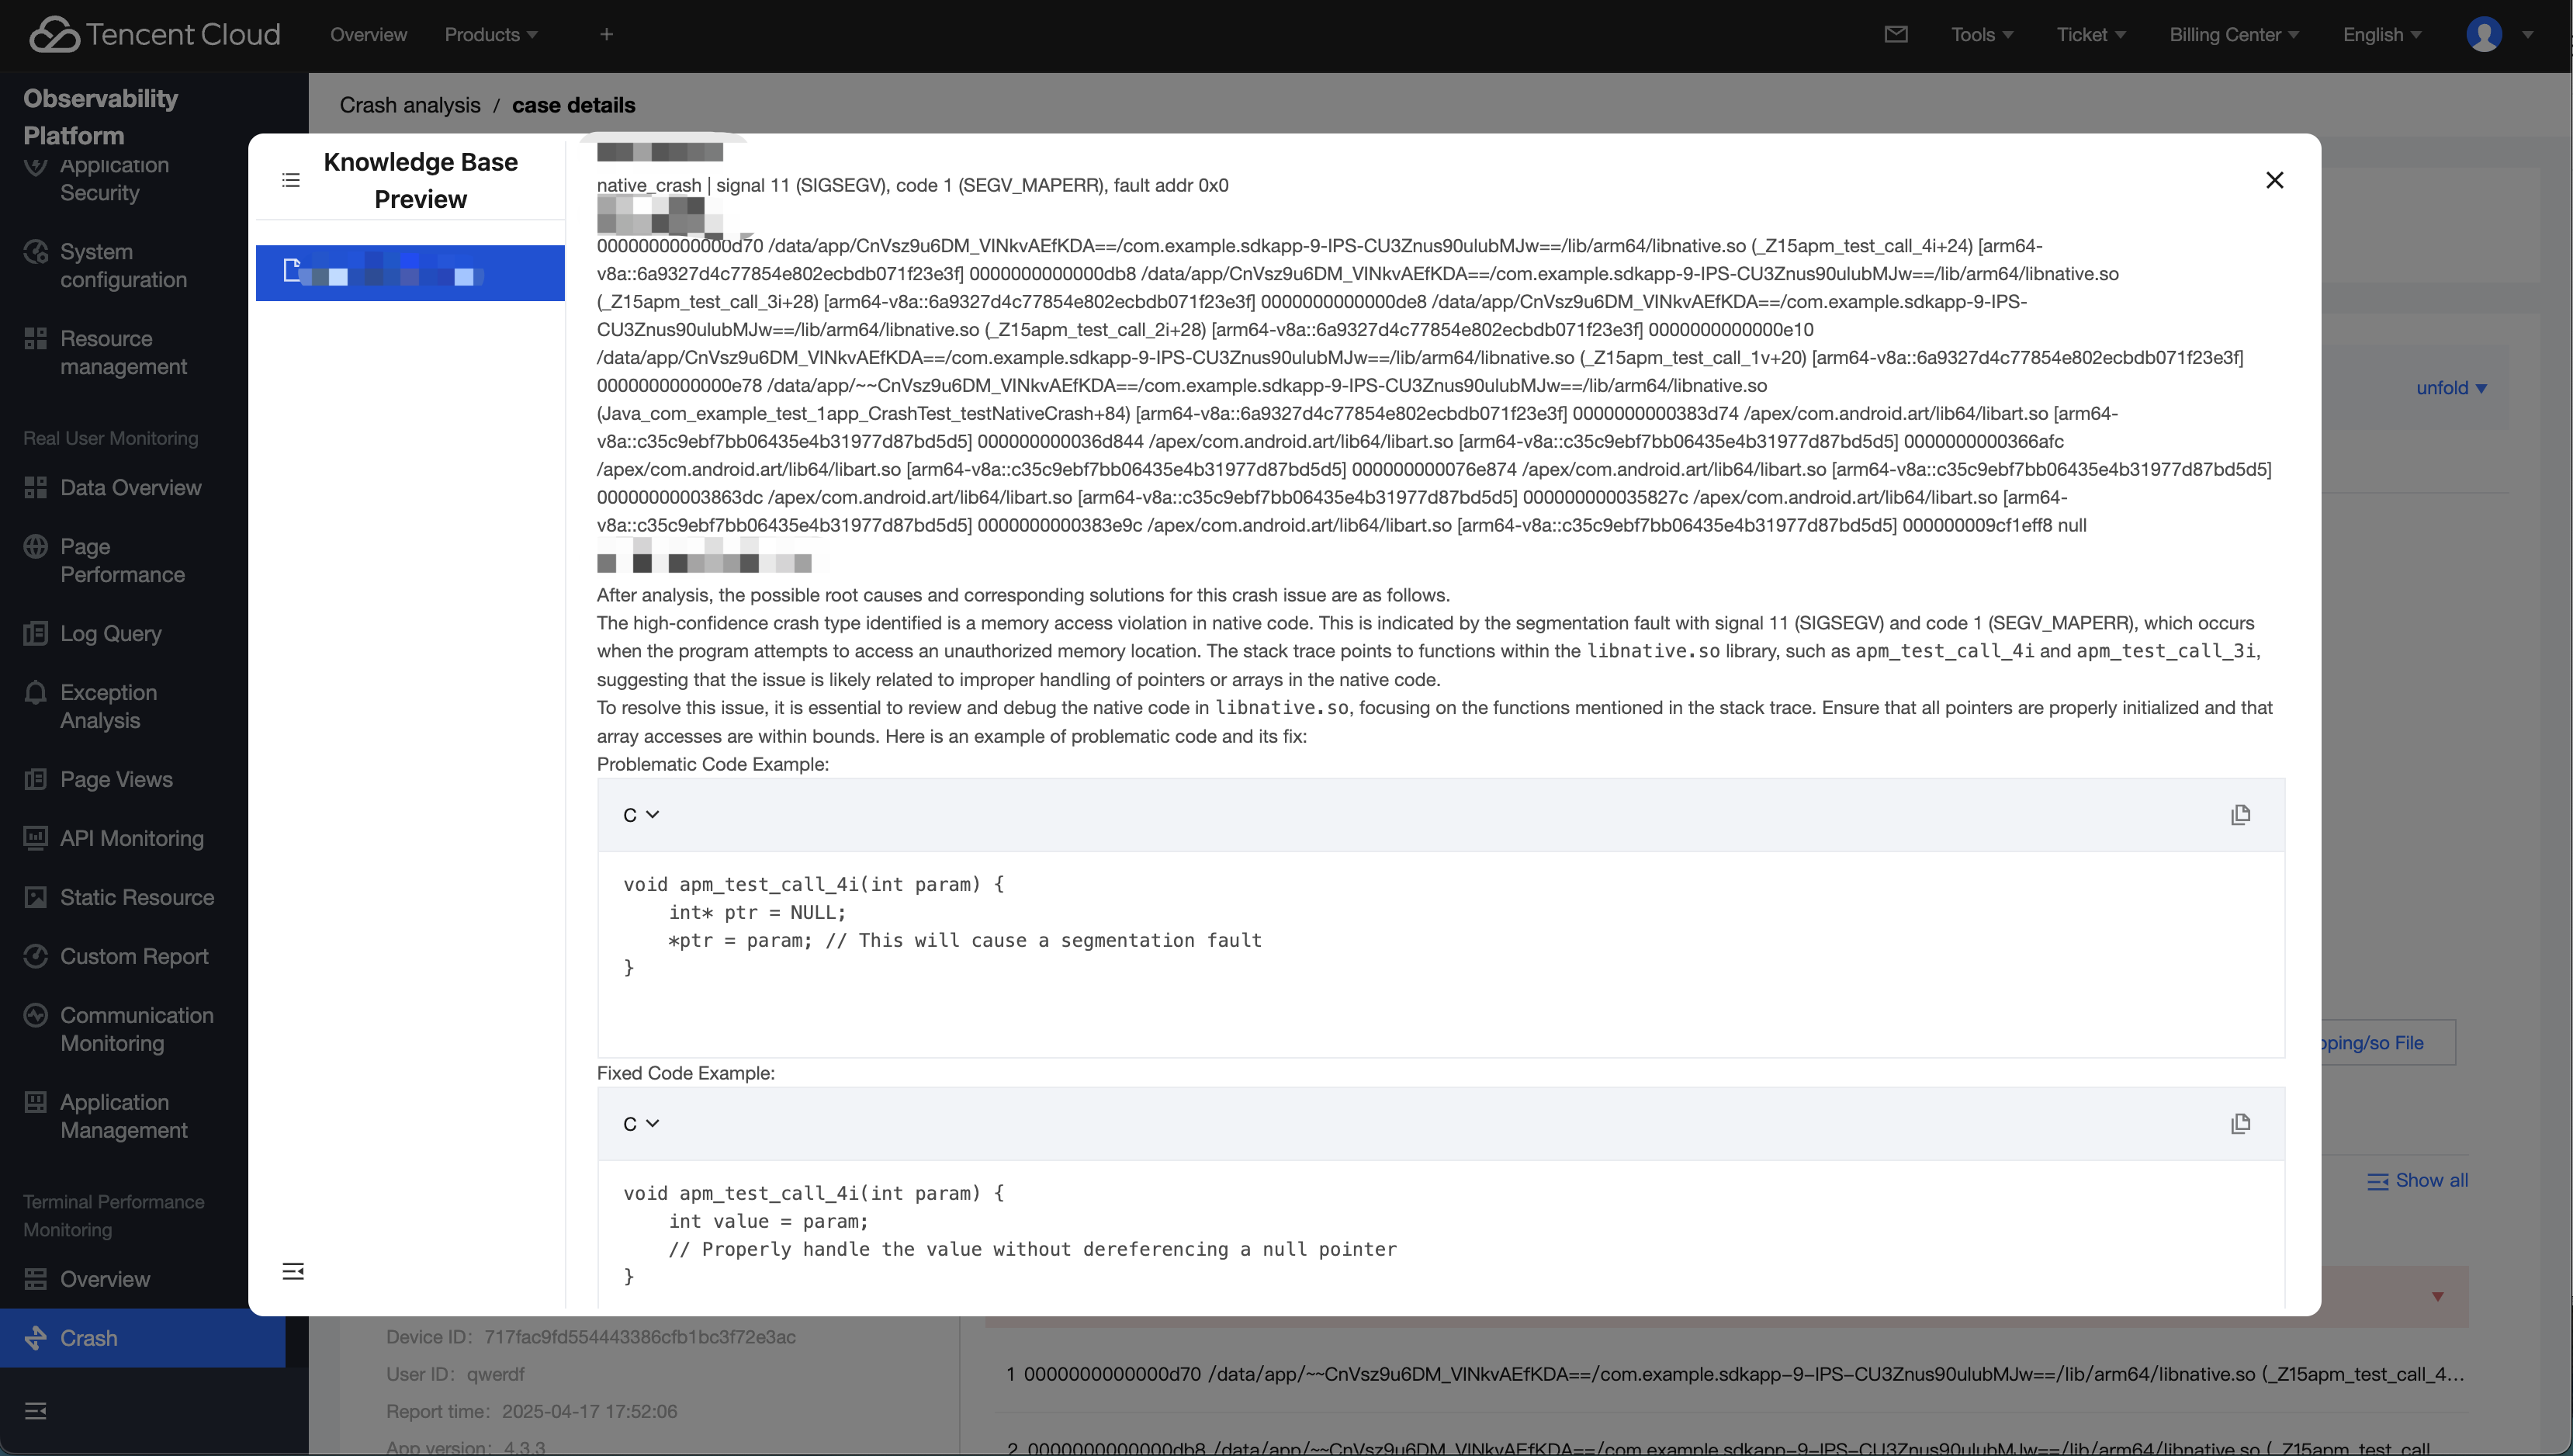Click the plus icon in top navigation

pyautogui.click(x=606, y=35)
